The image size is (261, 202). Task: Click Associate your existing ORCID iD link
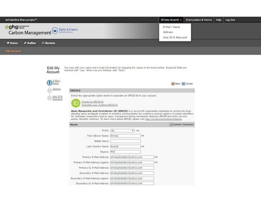(99, 105)
